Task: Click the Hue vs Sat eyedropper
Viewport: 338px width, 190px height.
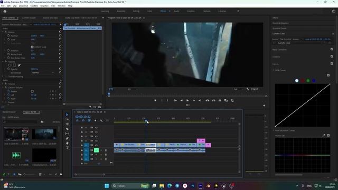Action: 324,135
